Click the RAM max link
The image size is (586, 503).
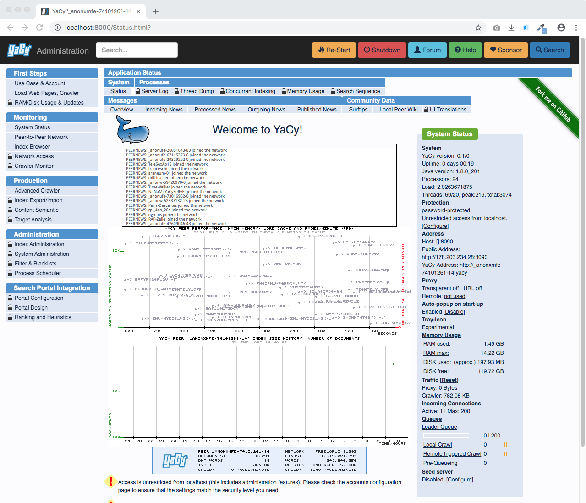click(436, 353)
